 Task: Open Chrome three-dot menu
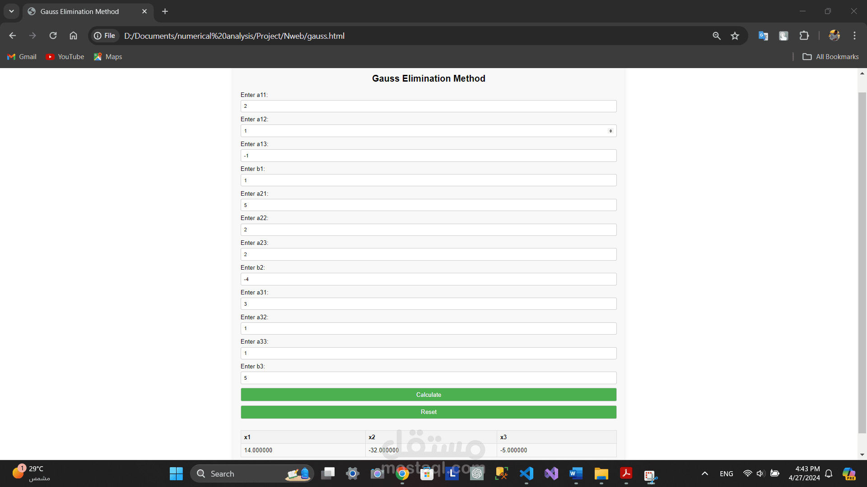854,36
